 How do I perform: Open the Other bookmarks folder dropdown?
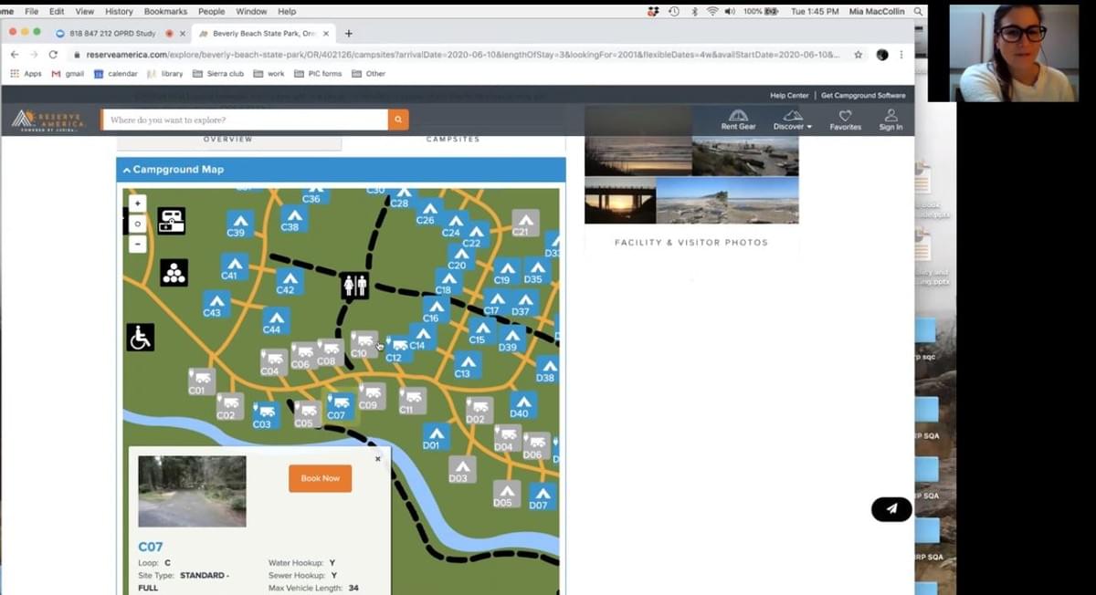click(x=369, y=74)
